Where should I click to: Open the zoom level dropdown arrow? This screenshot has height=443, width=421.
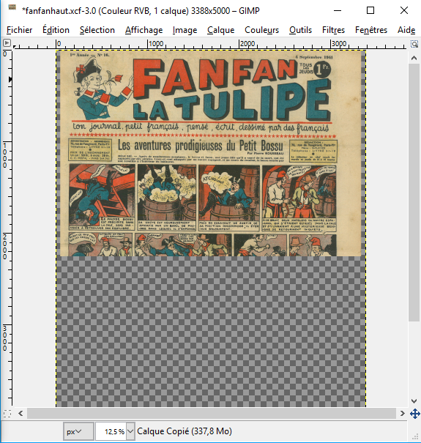coord(130,431)
